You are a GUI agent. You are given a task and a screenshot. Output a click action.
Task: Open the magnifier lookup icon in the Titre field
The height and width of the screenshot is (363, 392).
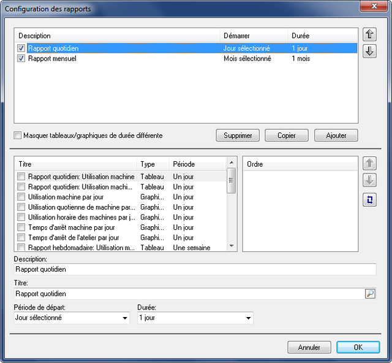[370, 293]
